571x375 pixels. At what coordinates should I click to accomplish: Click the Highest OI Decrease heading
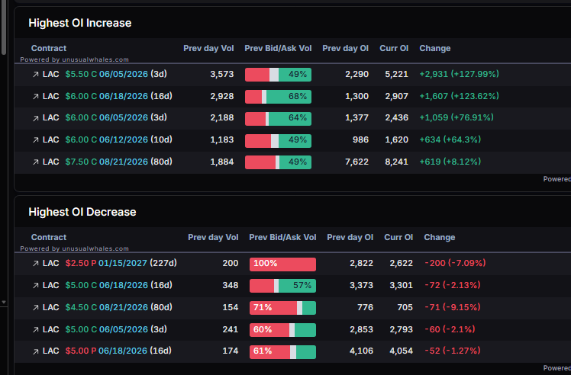[82, 212]
